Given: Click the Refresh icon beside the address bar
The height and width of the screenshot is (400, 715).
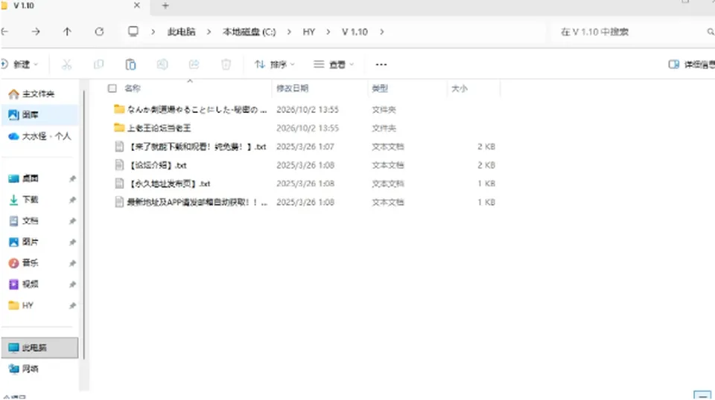Looking at the screenshot, I should click(99, 31).
